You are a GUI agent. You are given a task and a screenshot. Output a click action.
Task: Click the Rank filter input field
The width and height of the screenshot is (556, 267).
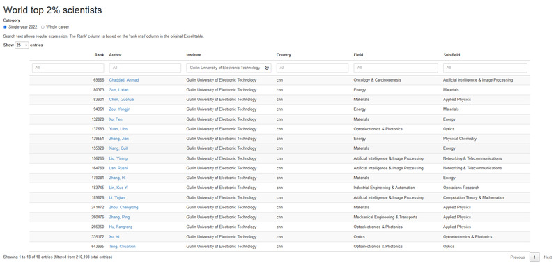coord(68,68)
